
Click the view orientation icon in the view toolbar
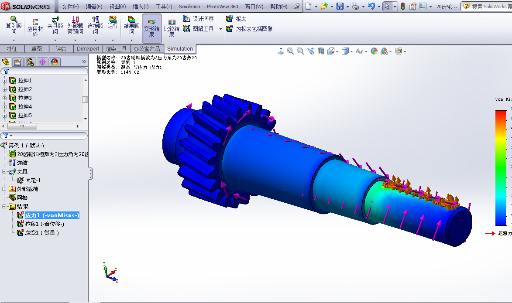click(x=331, y=51)
